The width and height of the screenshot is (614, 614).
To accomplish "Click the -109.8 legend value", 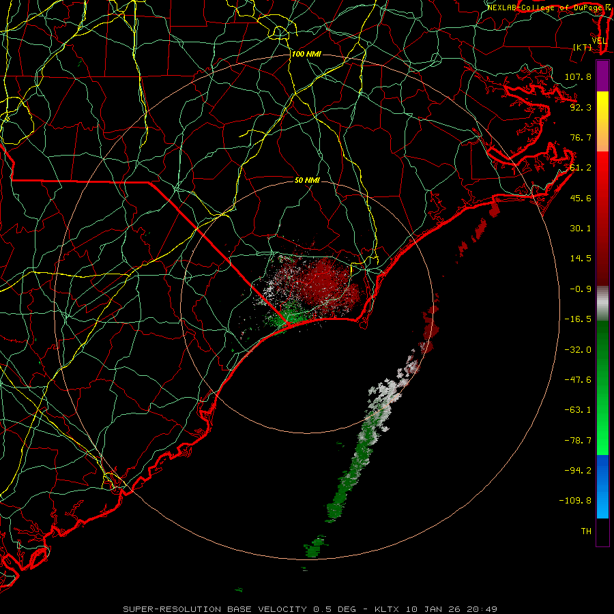I will 575,501.
